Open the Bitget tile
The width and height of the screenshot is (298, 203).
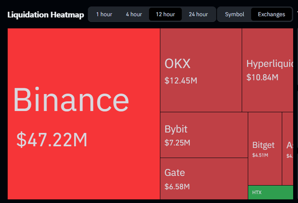[x=265, y=149]
